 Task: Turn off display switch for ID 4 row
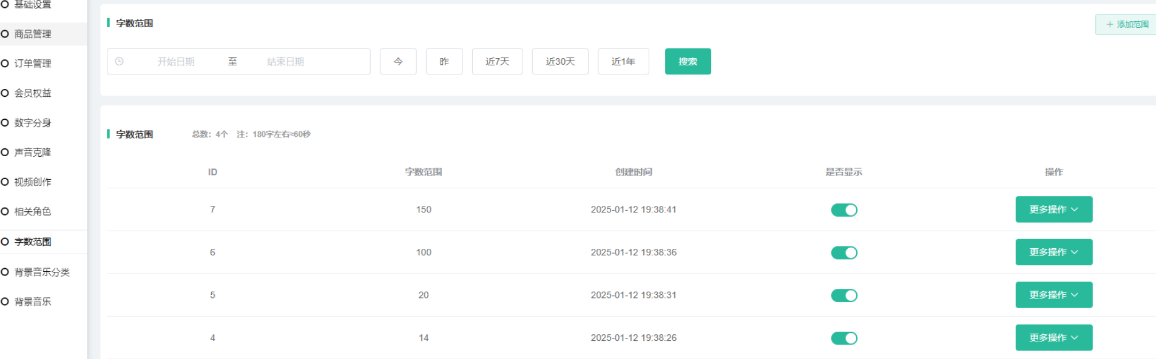[843, 338]
